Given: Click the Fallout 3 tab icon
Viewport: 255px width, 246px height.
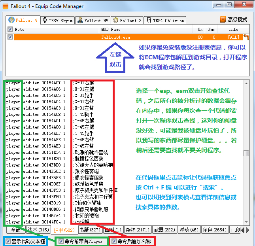Looking at the screenshot, I should point(115,21).
